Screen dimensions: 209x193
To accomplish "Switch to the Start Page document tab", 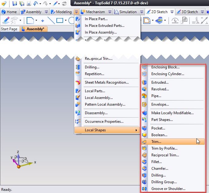I will (9, 29).
